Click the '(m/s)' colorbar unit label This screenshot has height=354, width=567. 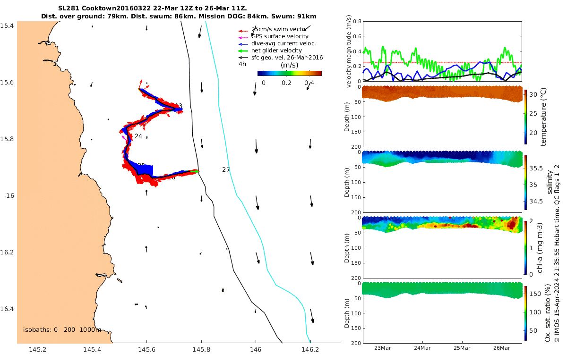[x=289, y=65]
